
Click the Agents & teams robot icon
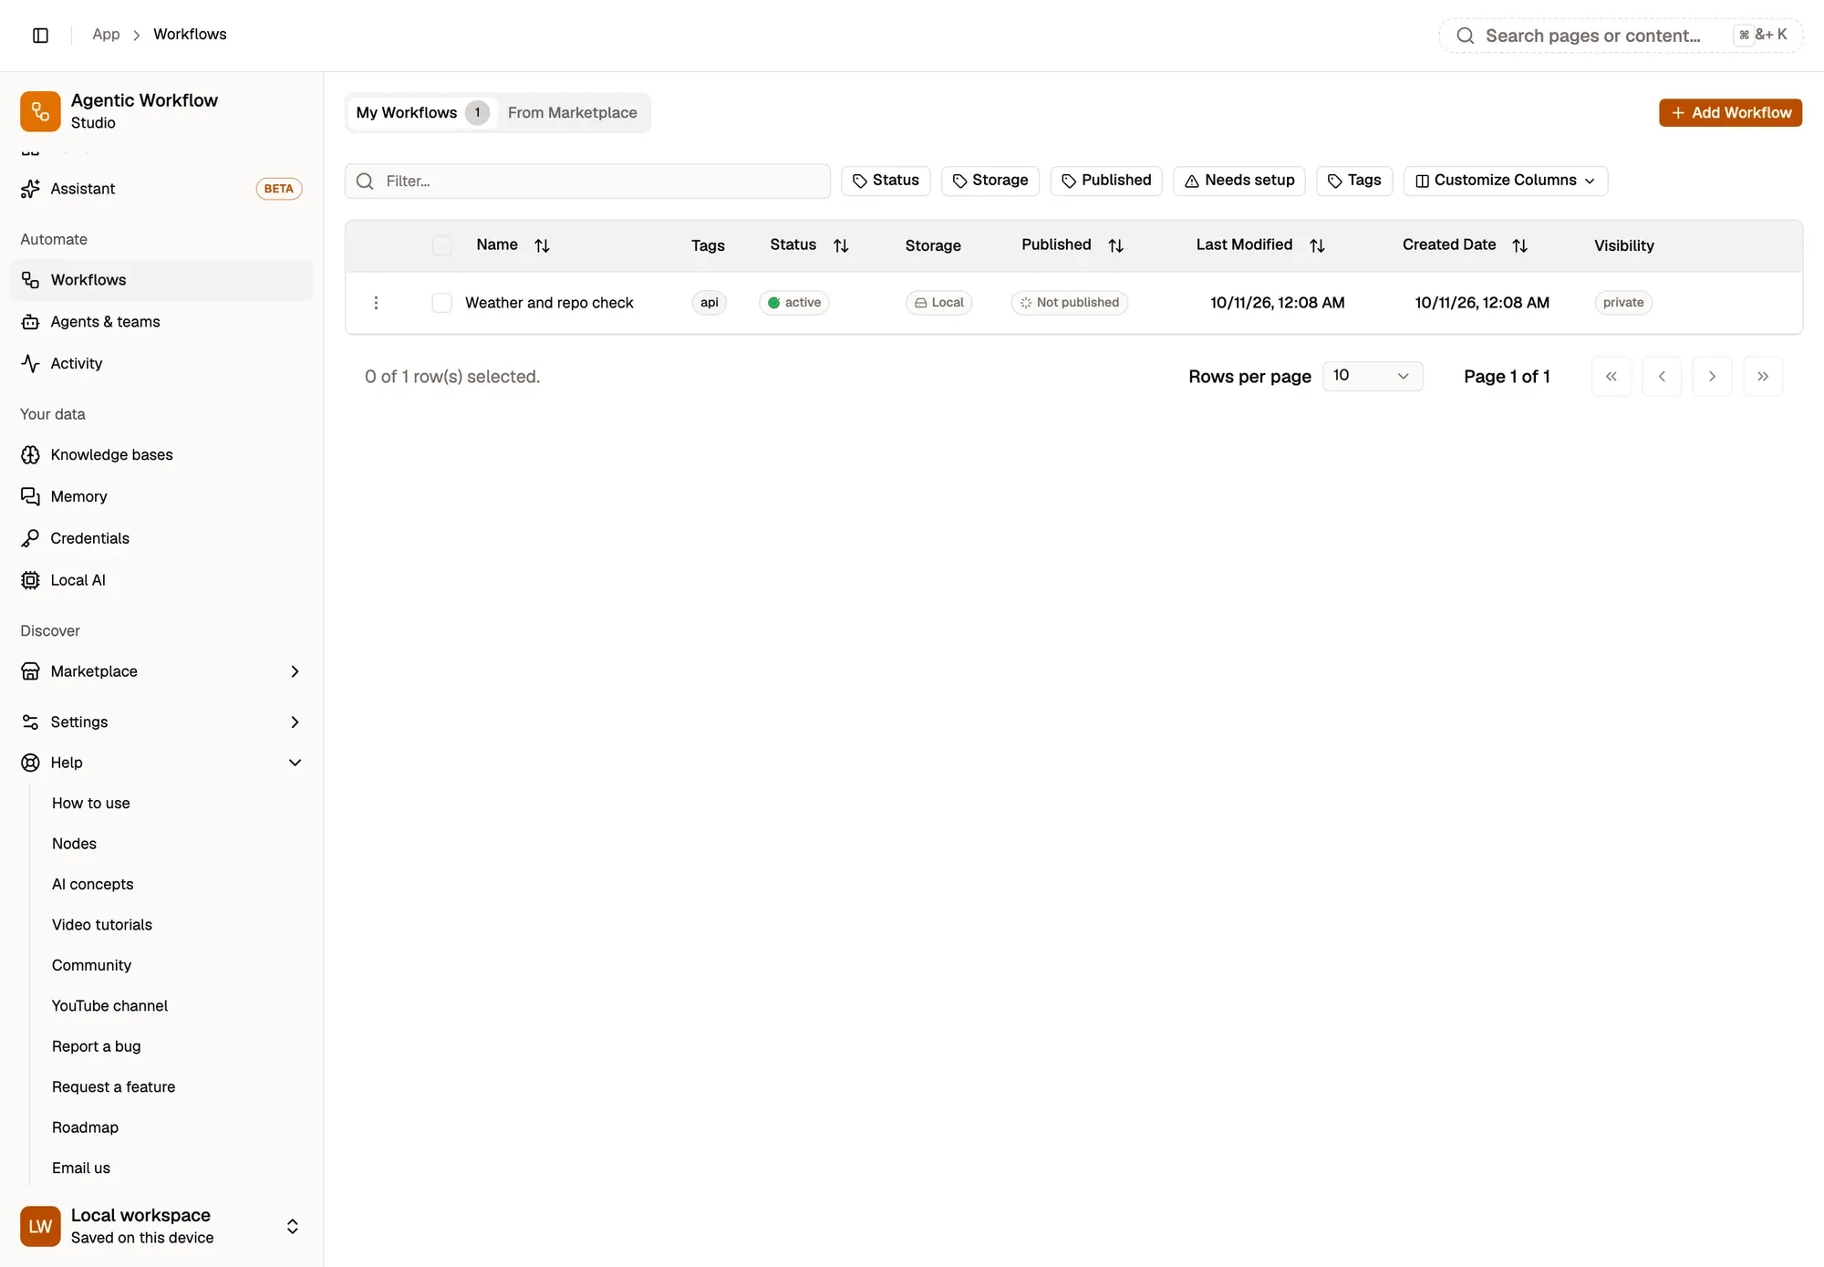point(30,322)
